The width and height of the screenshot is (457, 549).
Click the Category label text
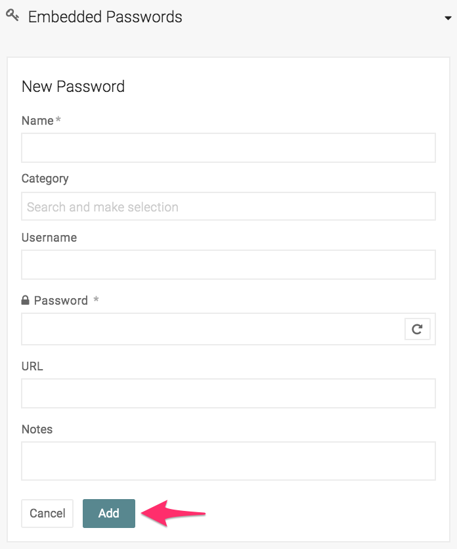point(45,179)
